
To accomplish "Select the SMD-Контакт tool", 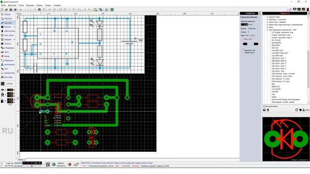I will tap(8, 31).
